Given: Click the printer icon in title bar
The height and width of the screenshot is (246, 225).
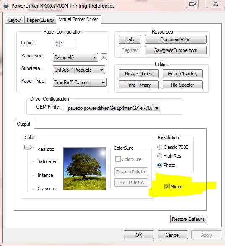Looking at the screenshot, I should click(x=5, y=6).
